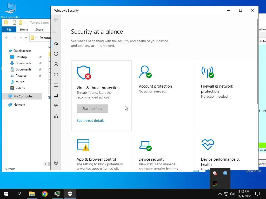Viewport: 266px width, 199px height.
Task: Click the App & browser control heading
Action: pyautogui.click(x=96, y=159)
